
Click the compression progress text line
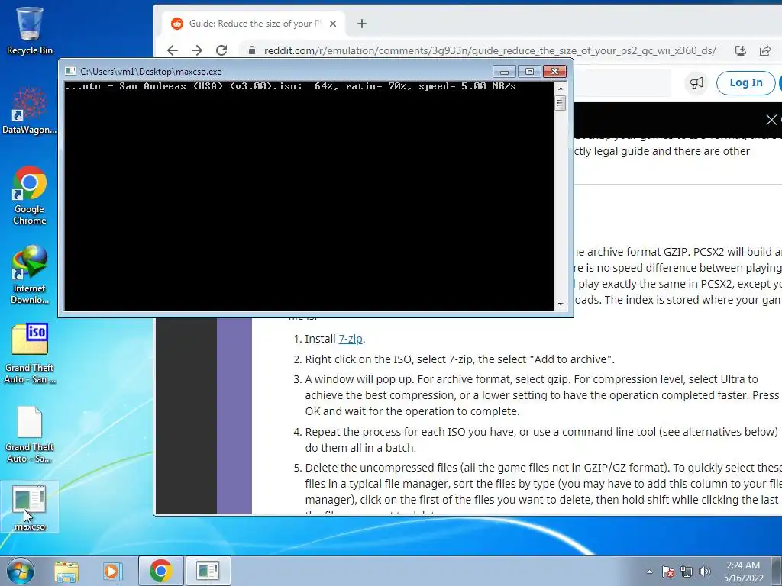tap(290, 86)
